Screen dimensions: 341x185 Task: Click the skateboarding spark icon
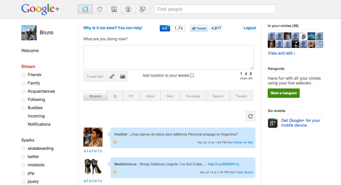[x=23, y=149]
